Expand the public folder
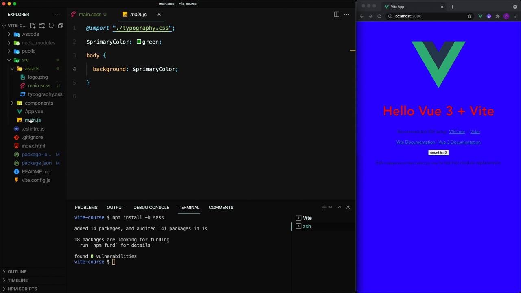This screenshot has width=521, height=293. 9,51
